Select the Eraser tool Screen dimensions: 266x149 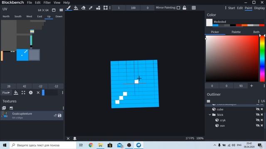click(83, 8)
